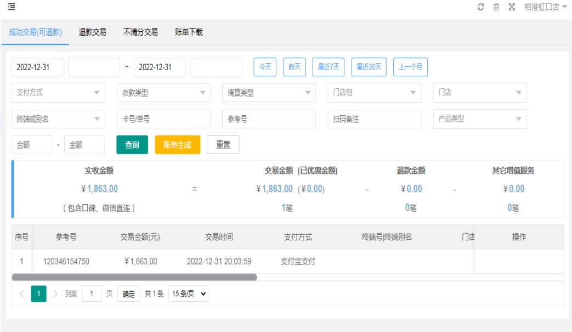
Task: Expand the 清算类型 dropdown
Action: click(269, 93)
